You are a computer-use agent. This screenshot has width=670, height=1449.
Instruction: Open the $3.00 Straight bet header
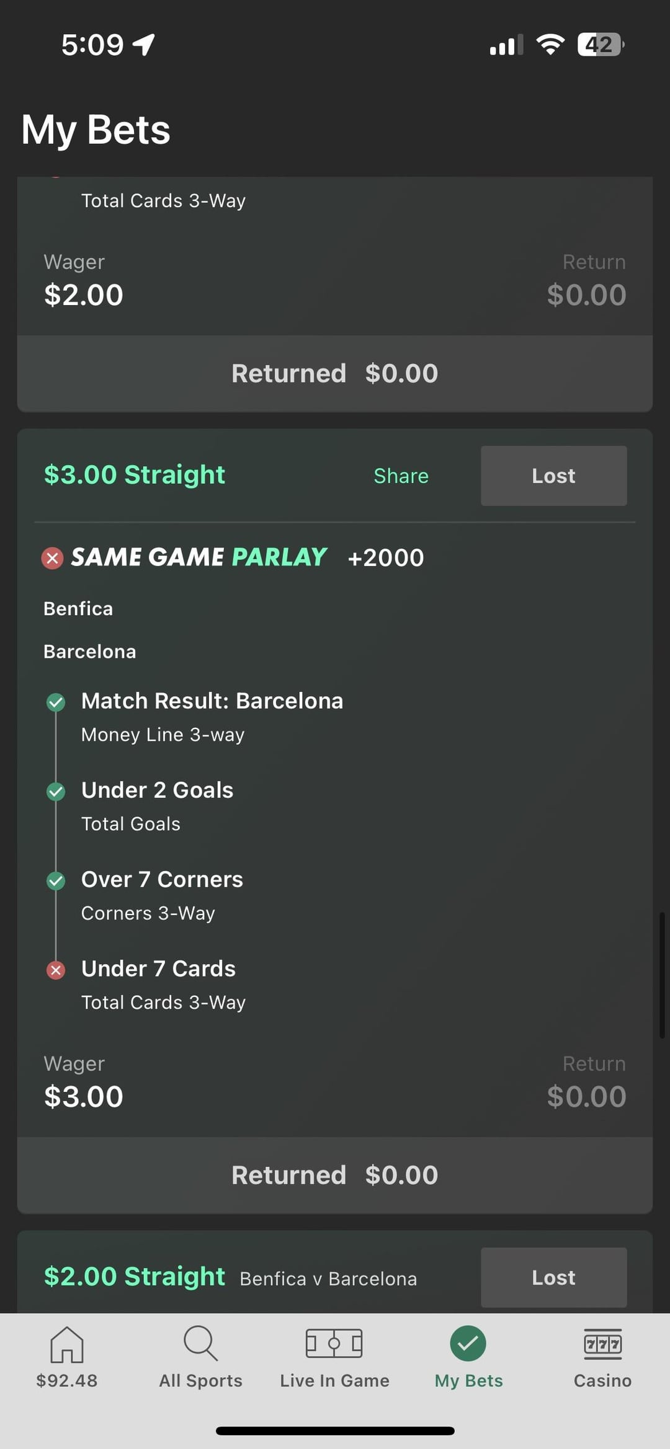[x=135, y=475]
